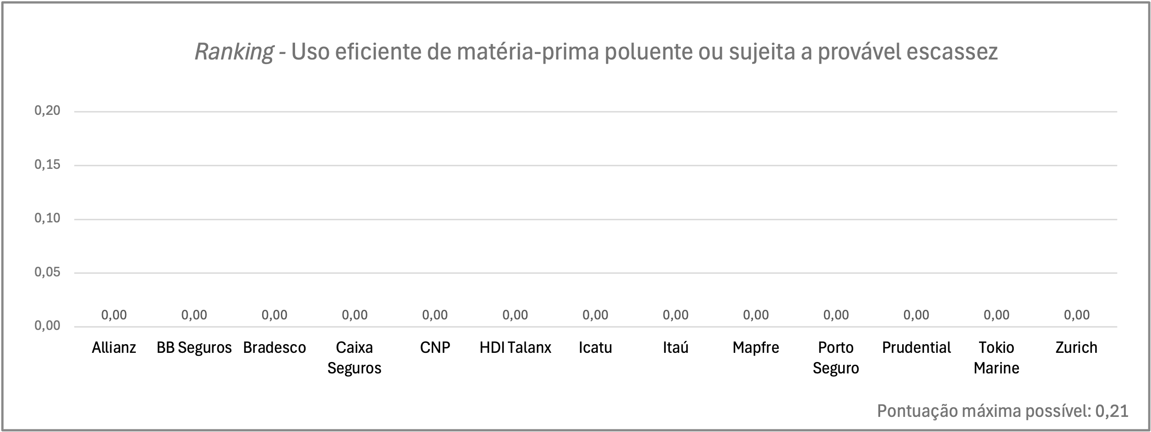Image resolution: width=1151 pixels, height=432 pixels.
Task: Click the Prudential category label
Action: [x=916, y=348]
